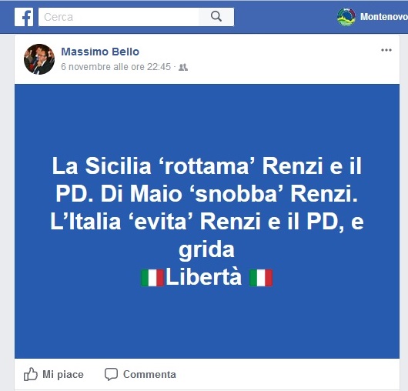The height and width of the screenshot is (391, 408).
Task: Click the Massimo Bello author name
Action: tap(100, 52)
